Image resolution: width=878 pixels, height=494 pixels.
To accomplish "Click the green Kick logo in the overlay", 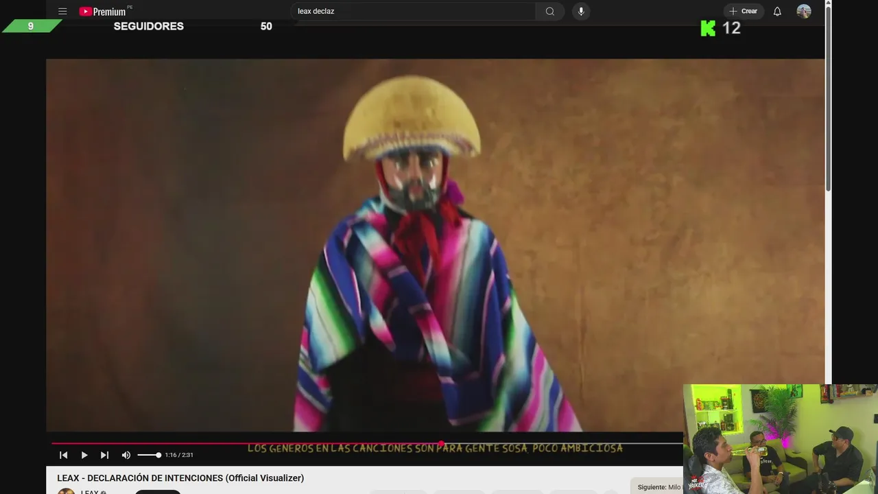I will pos(708,28).
